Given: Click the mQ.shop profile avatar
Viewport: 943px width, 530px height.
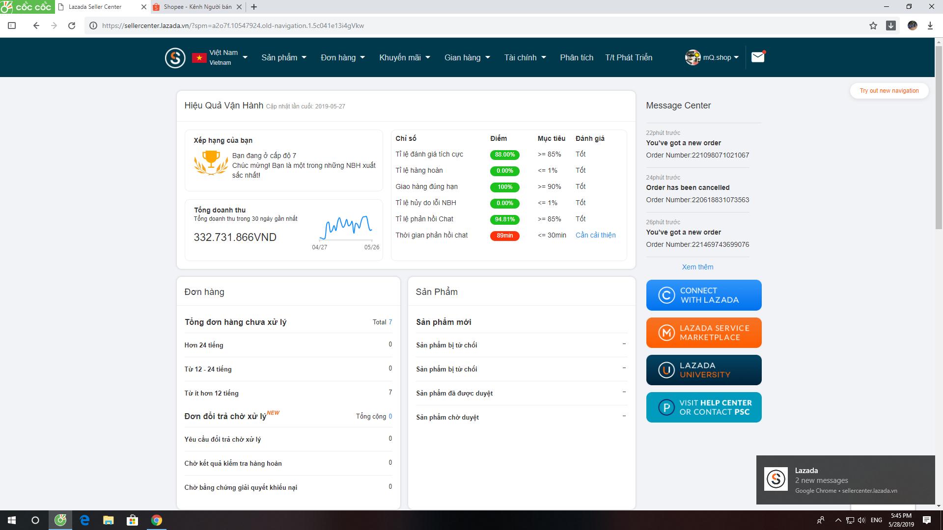Looking at the screenshot, I should point(693,57).
